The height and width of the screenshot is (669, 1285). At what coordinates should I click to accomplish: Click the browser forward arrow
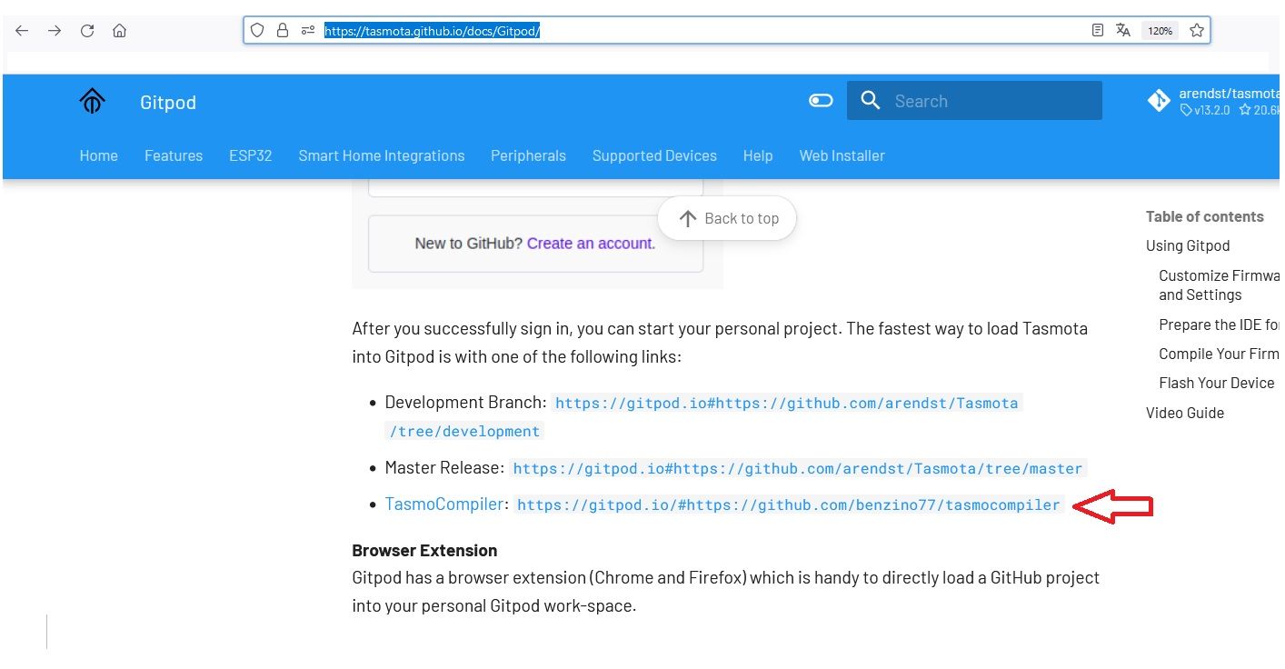click(x=55, y=31)
